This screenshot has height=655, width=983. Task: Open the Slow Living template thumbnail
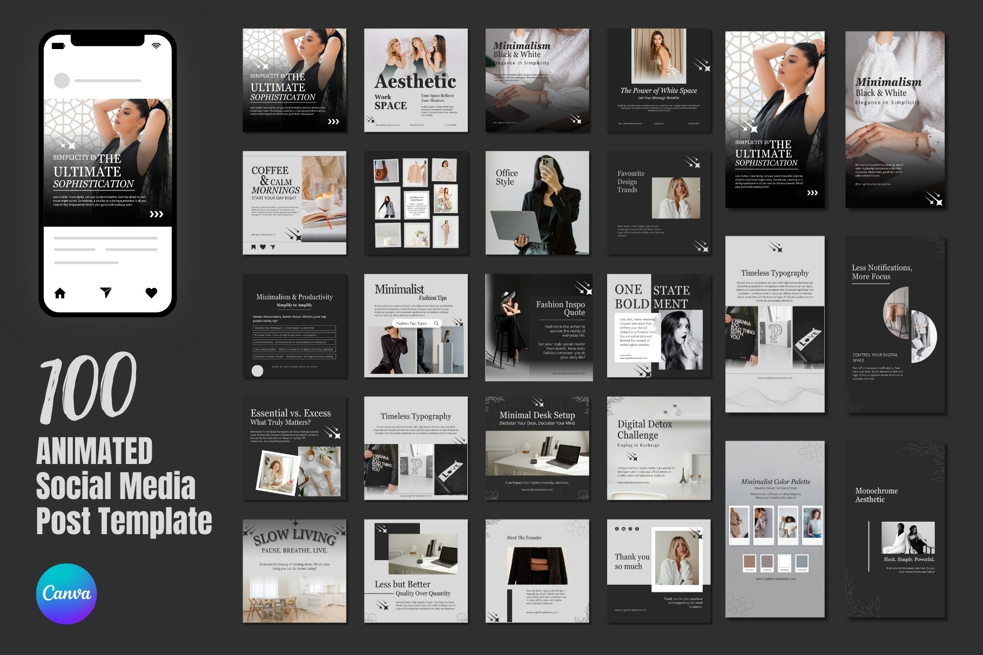pos(294,571)
